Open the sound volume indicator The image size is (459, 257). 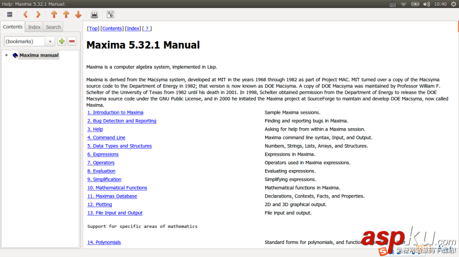pos(426,4)
